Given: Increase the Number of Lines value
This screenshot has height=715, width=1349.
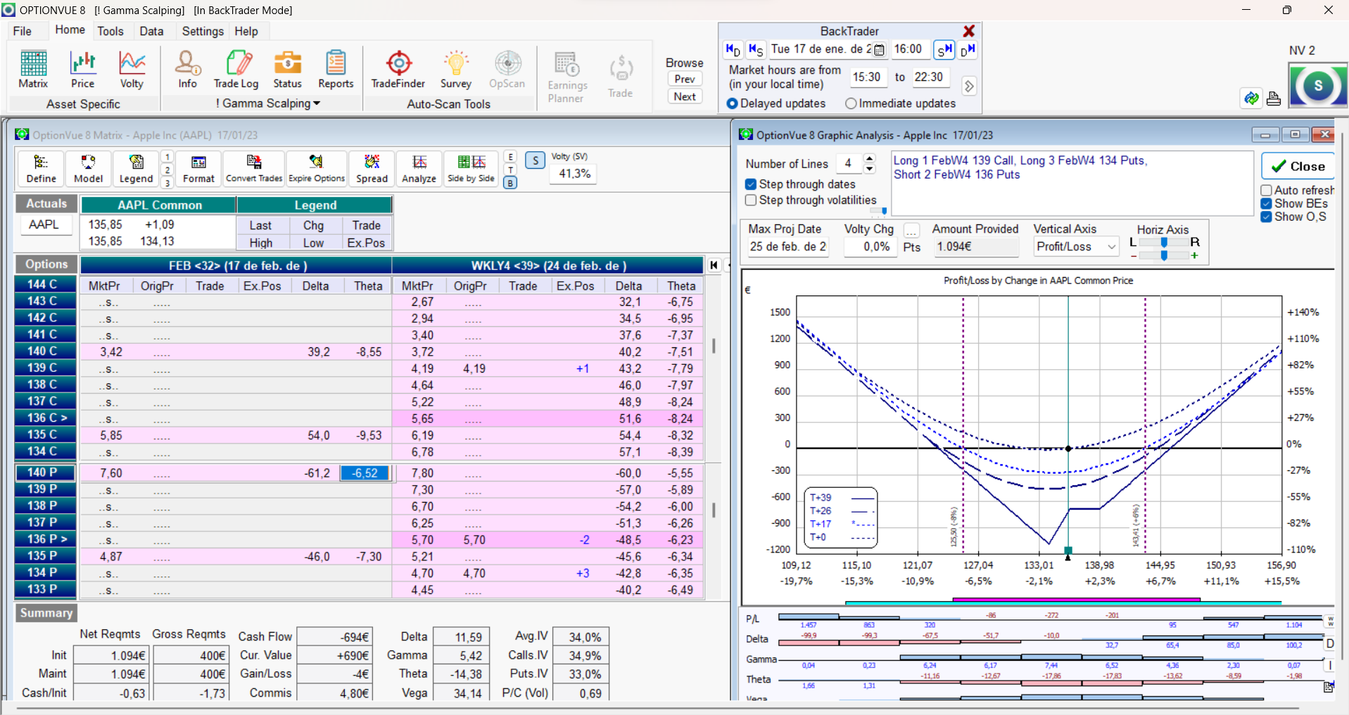Looking at the screenshot, I should pos(870,159).
